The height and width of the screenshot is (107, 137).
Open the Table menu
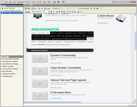click(x=45, y=2)
